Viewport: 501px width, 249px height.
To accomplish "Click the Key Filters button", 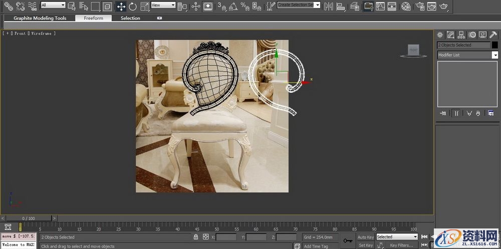I will click(401, 245).
